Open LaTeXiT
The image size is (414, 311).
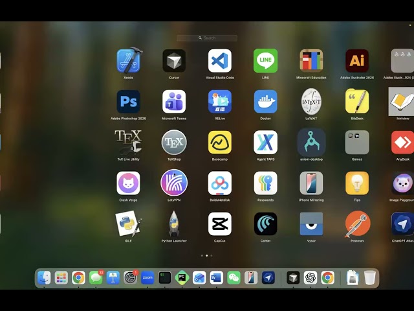pyautogui.click(x=311, y=102)
